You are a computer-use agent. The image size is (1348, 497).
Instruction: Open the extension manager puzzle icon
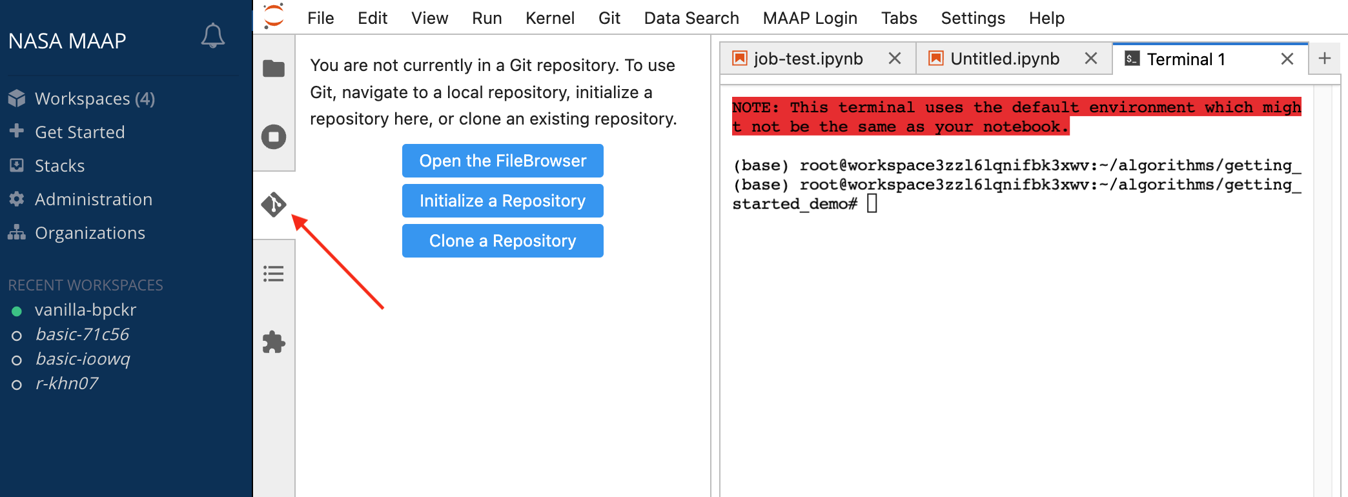pyautogui.click(x=274, y=342)
